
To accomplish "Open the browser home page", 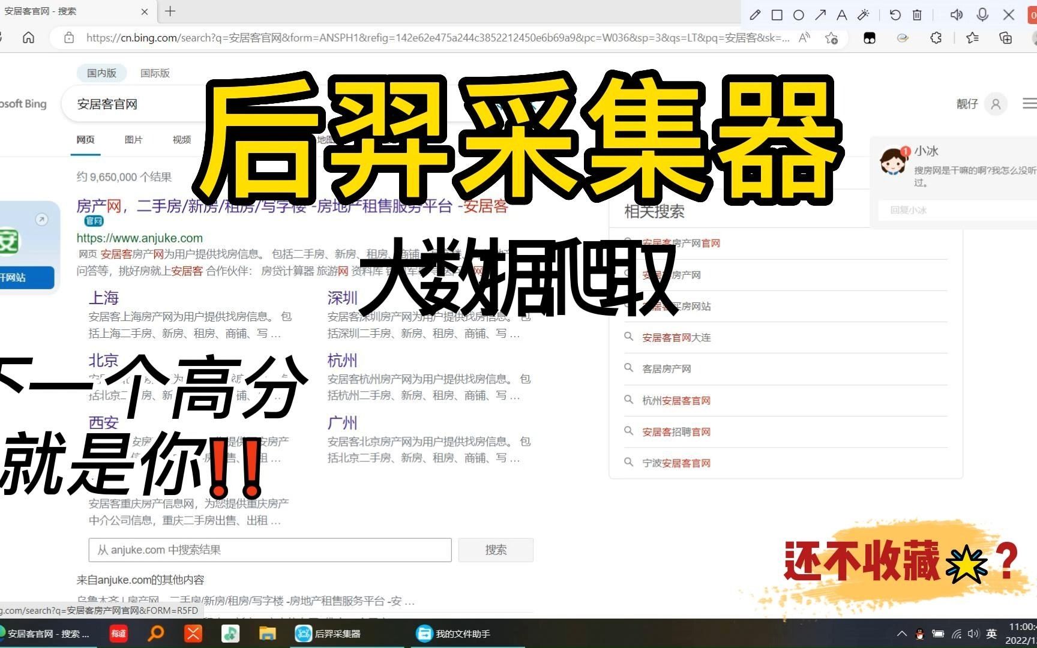I will (28, 38).
